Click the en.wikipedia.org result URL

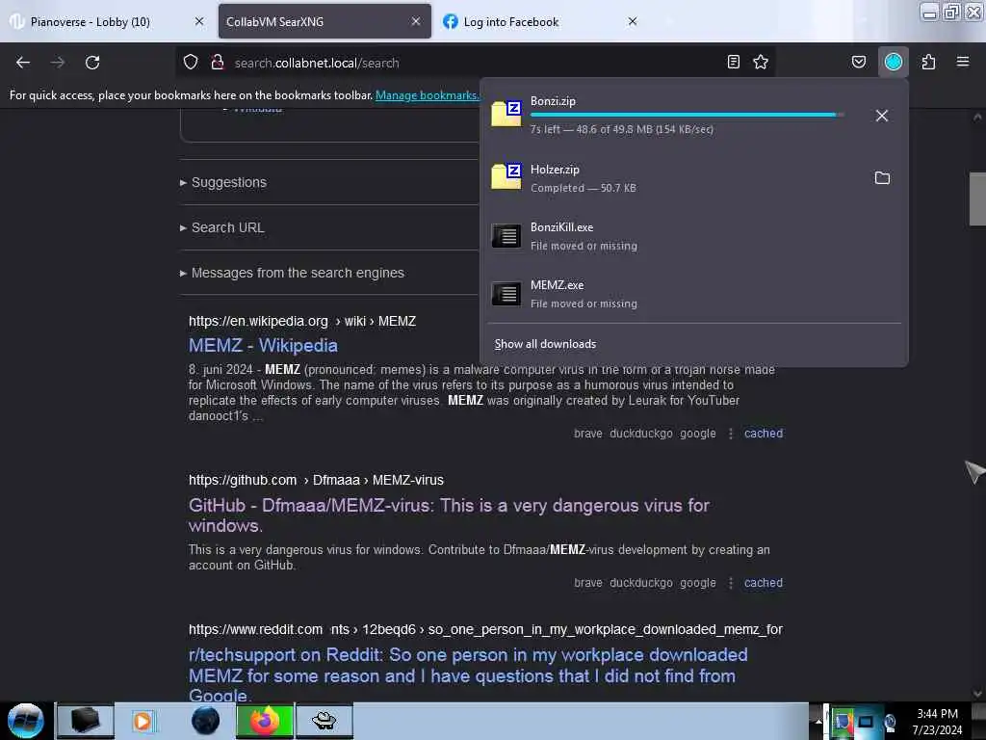[301, 321]
